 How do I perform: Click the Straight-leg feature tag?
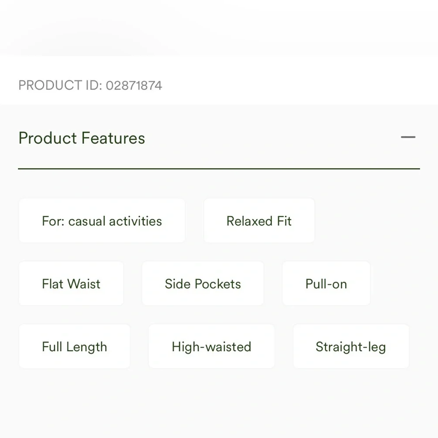click(350, 347)
